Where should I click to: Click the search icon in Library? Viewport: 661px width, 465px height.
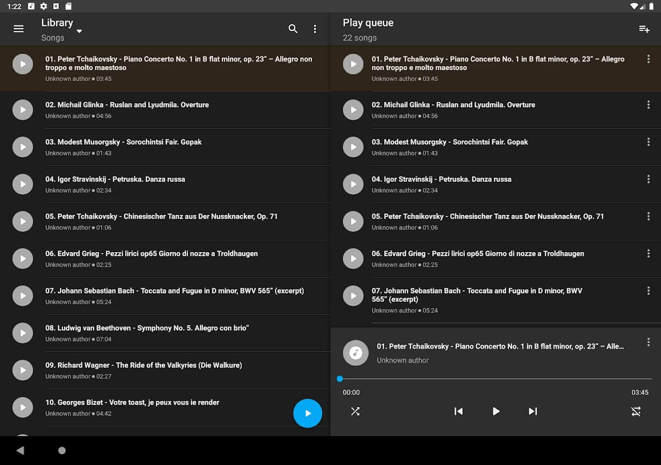coord(293,29)
